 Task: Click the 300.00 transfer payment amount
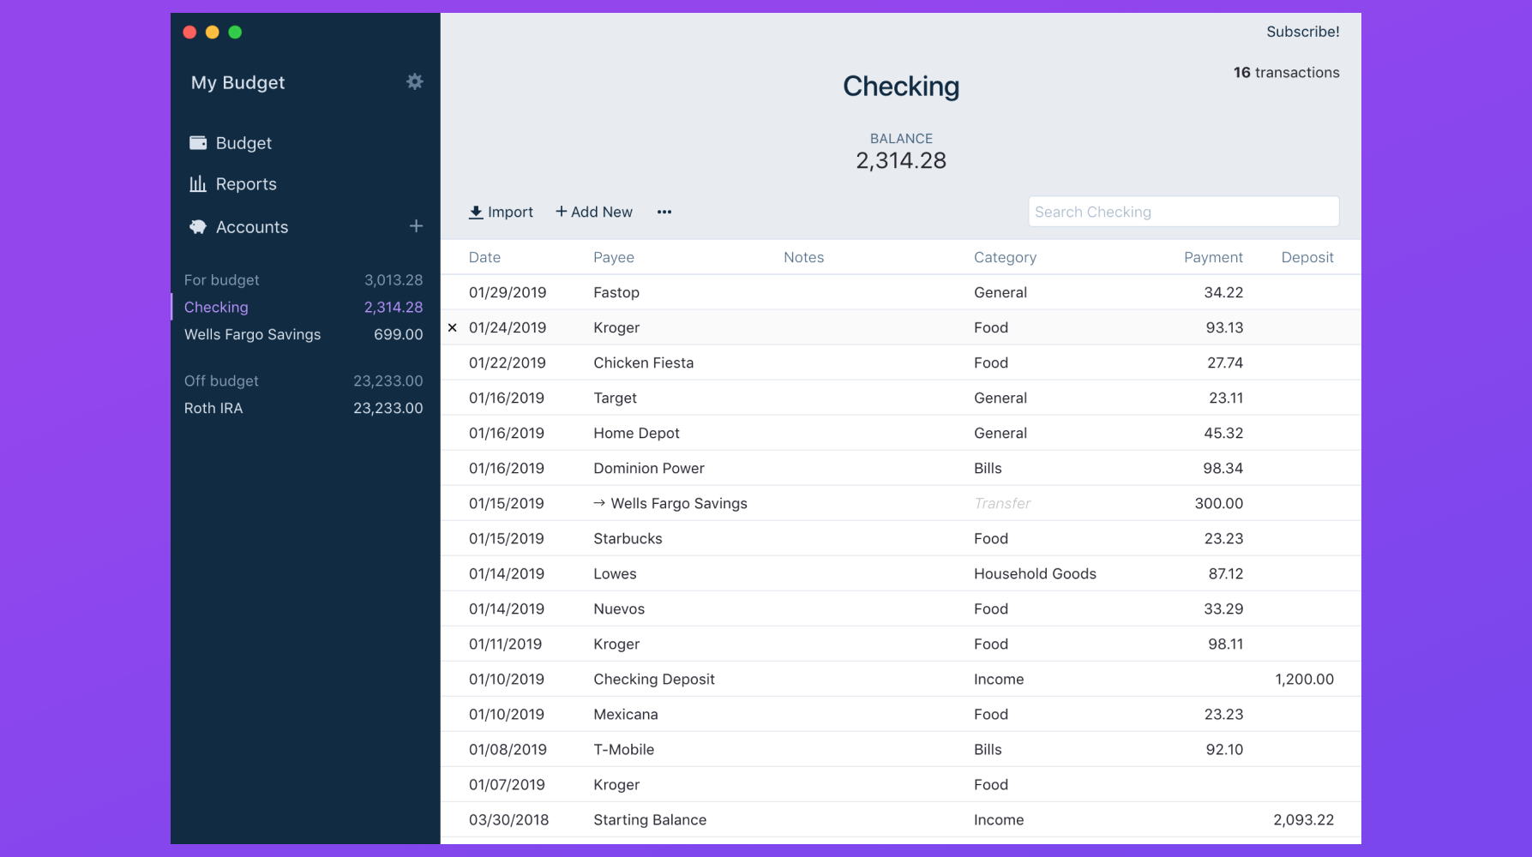click(1219, 503)
